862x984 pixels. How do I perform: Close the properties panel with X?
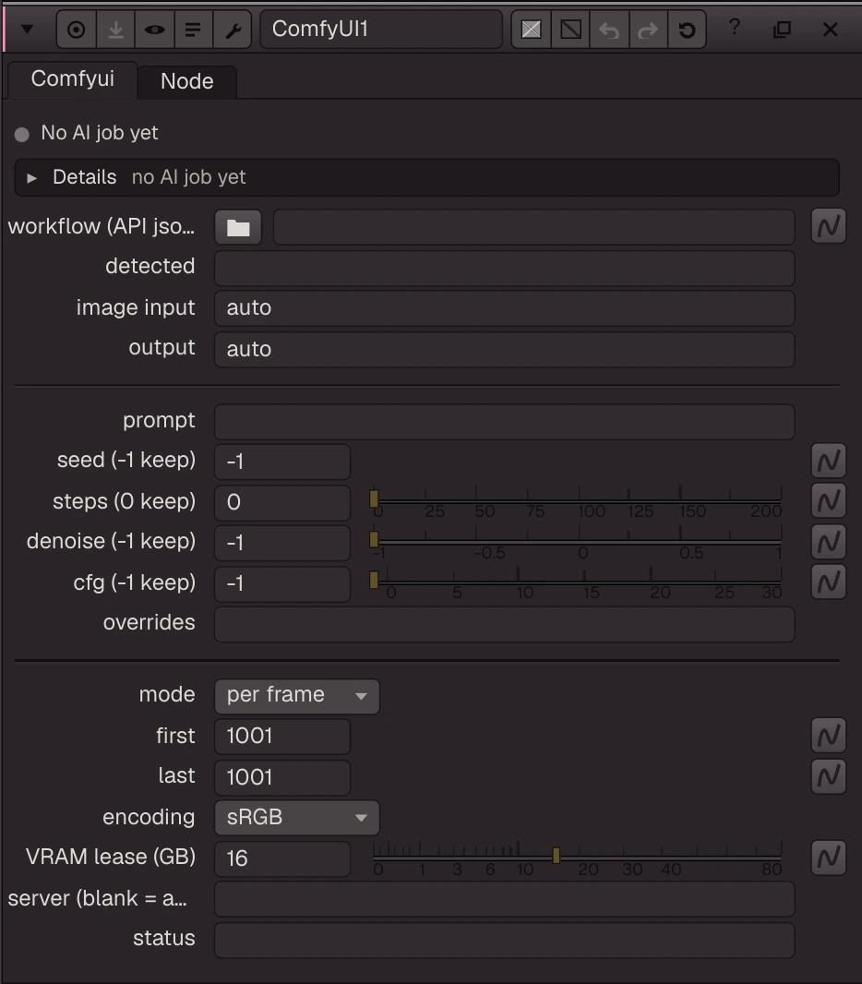point(830,30)
